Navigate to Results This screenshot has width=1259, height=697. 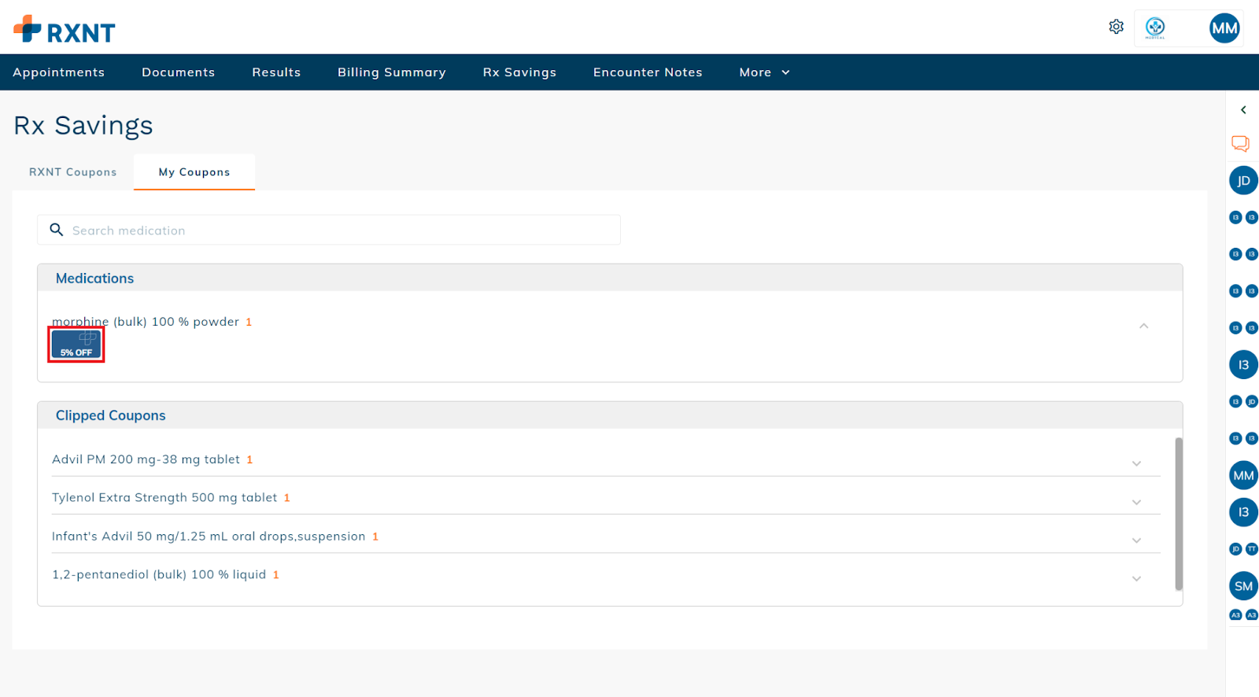click(276, 72)
